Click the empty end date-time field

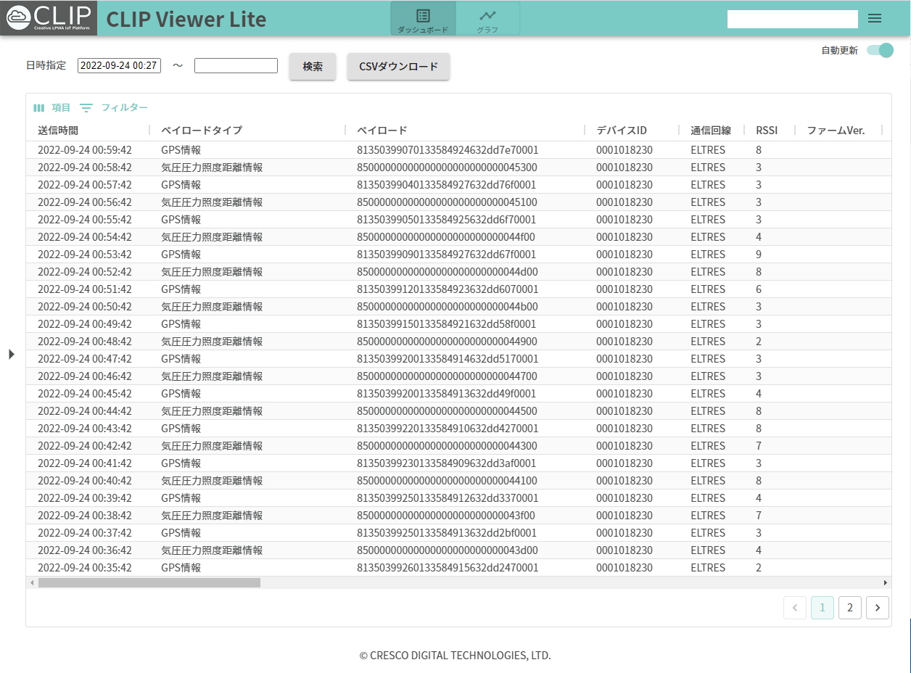(236, 66)
